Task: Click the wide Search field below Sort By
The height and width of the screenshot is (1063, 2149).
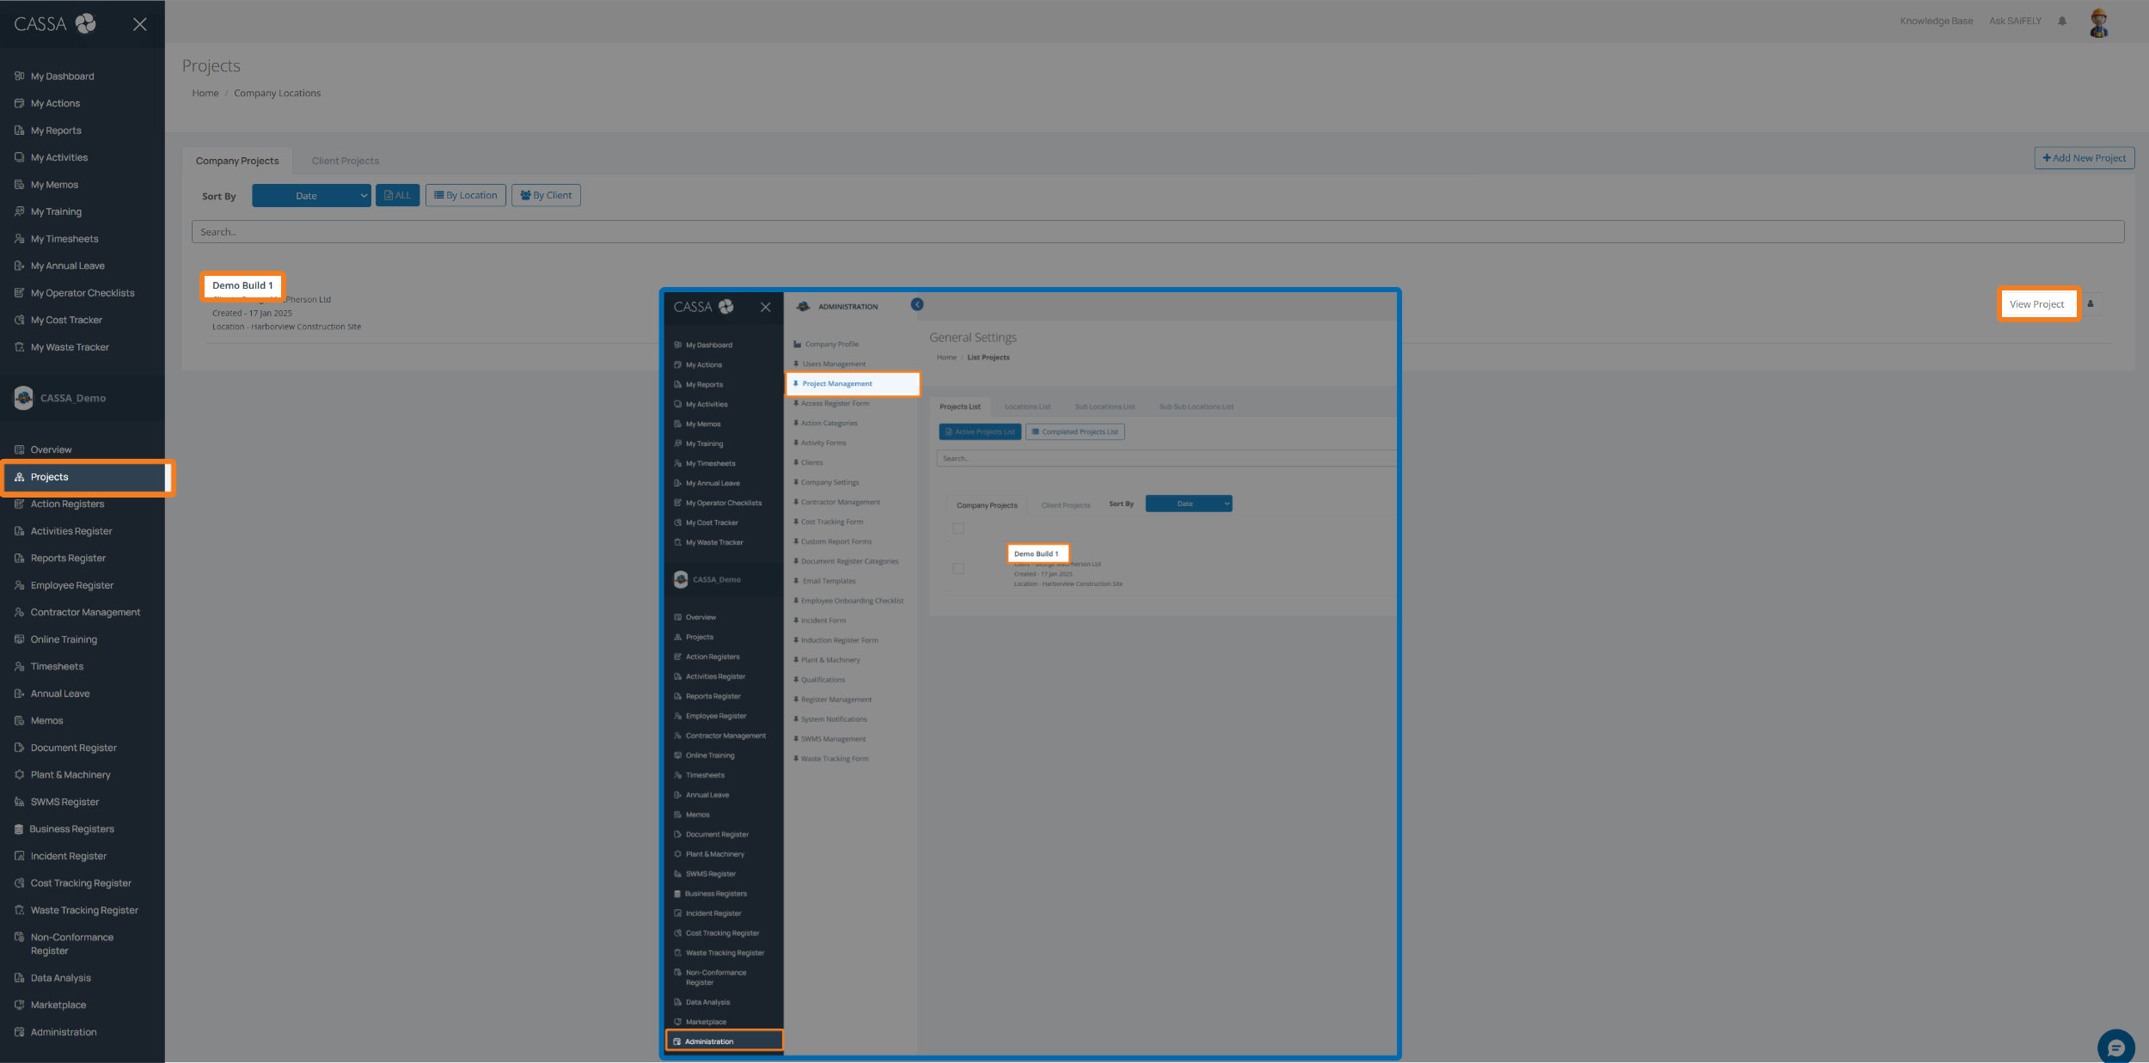Action: pos(1157,232)
